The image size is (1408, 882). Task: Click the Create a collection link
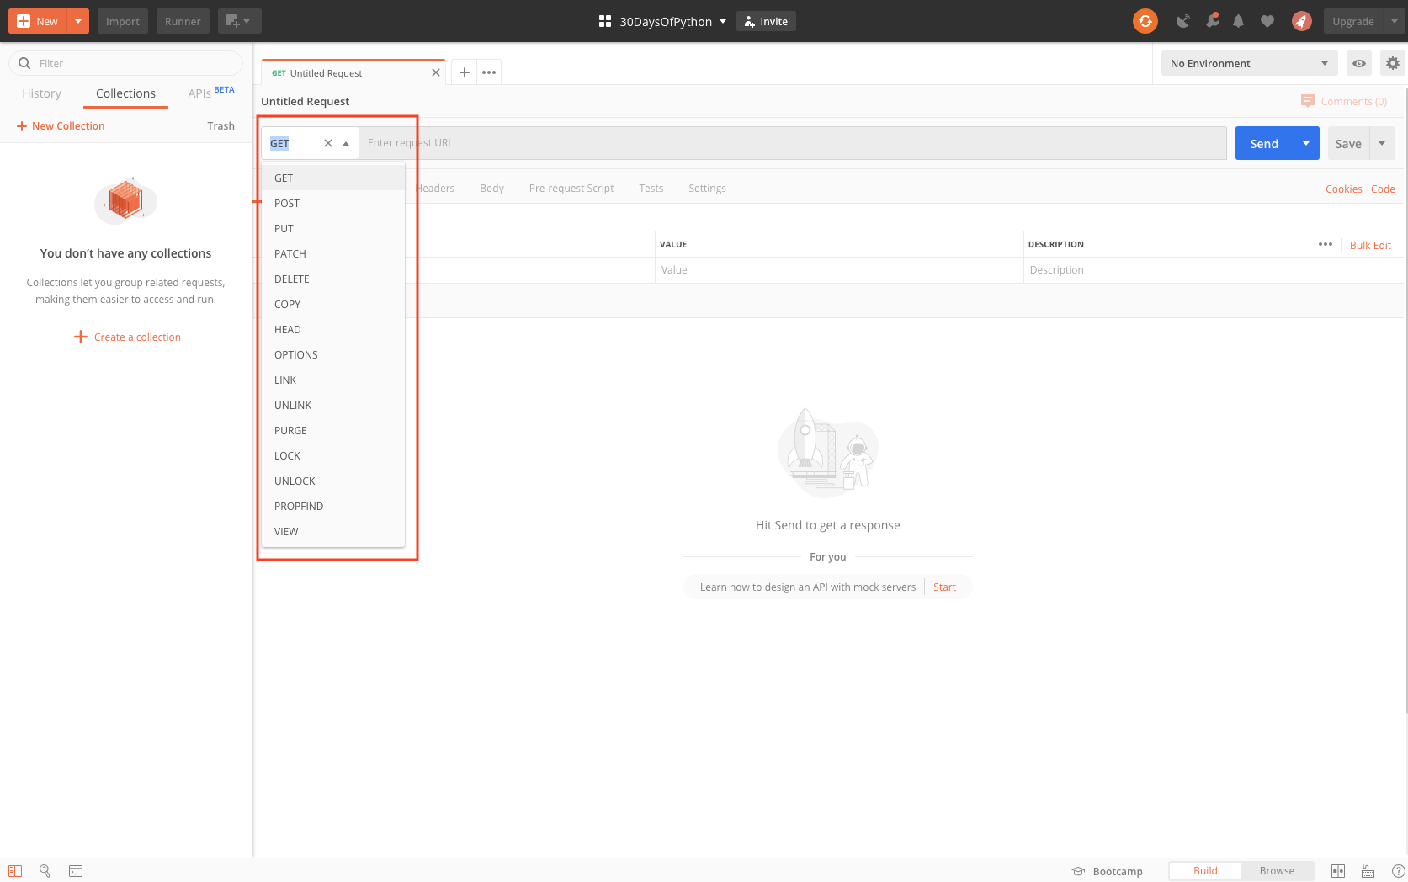tap(137, 337)
